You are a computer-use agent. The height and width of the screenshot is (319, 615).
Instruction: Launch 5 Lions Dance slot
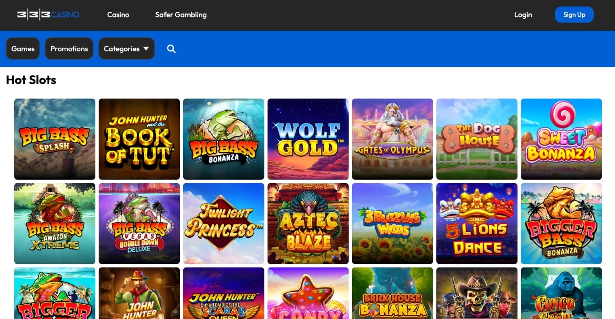point(477,223)
